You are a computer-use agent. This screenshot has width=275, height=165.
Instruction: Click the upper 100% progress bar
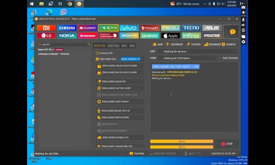click(182, 141)
